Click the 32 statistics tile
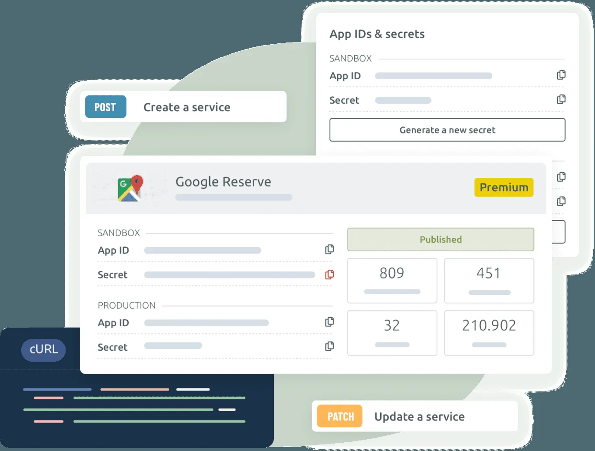 tap(392, 333)
